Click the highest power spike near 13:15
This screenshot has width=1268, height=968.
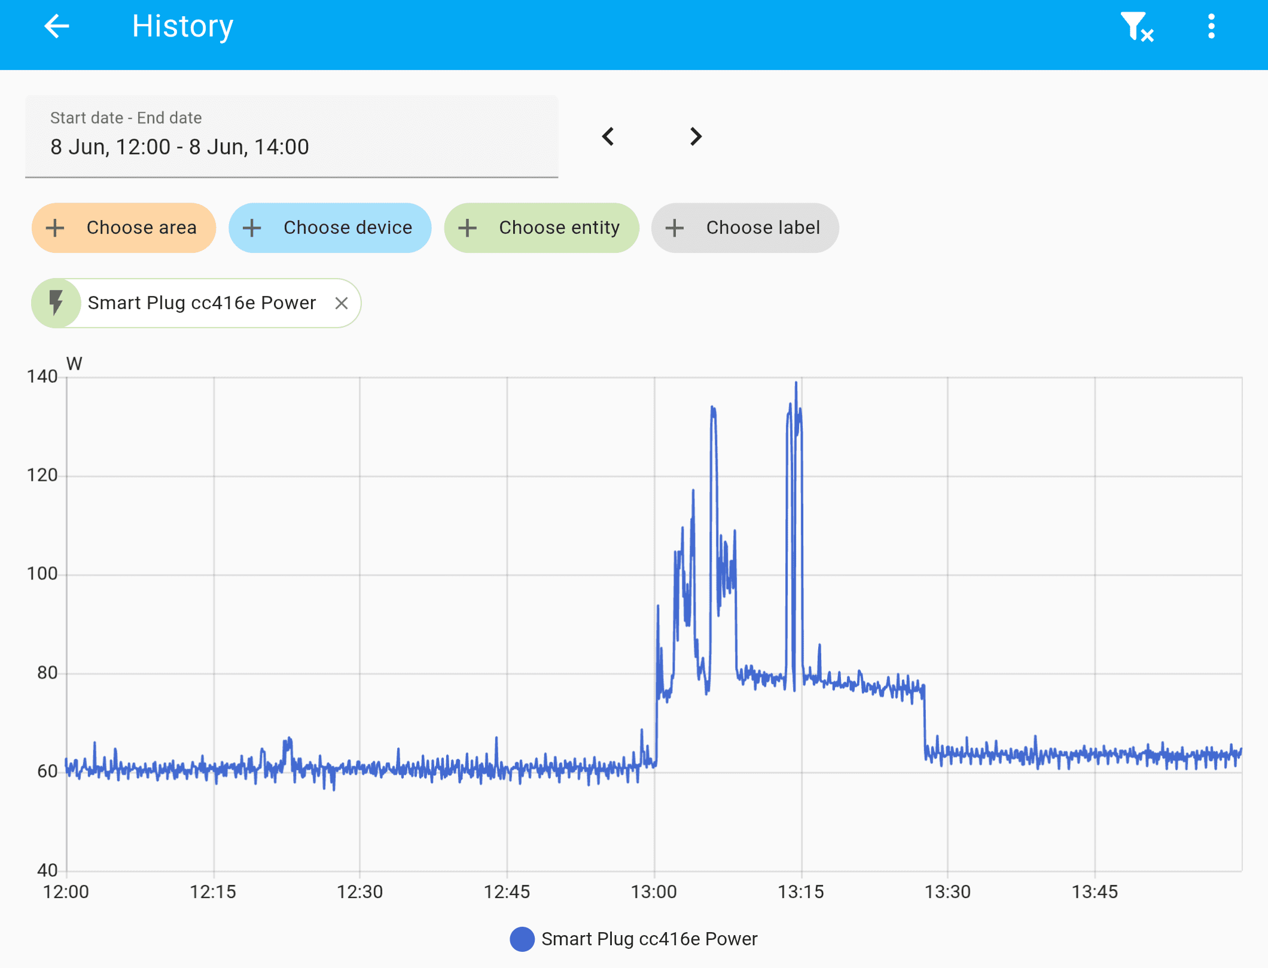pyautogui.click(x=795, y=384)
